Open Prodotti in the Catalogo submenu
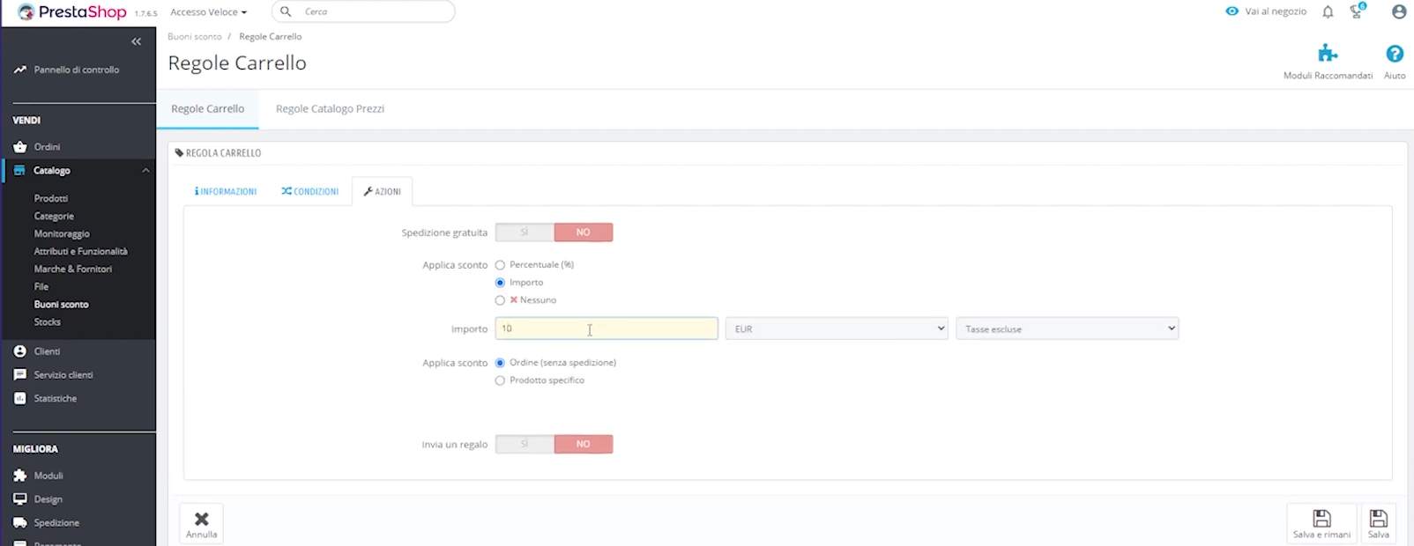 51,198
